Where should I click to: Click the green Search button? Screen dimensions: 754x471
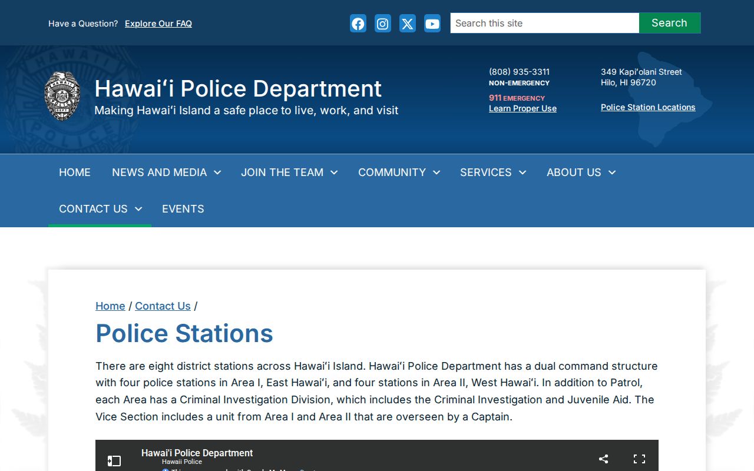point(670,23)
